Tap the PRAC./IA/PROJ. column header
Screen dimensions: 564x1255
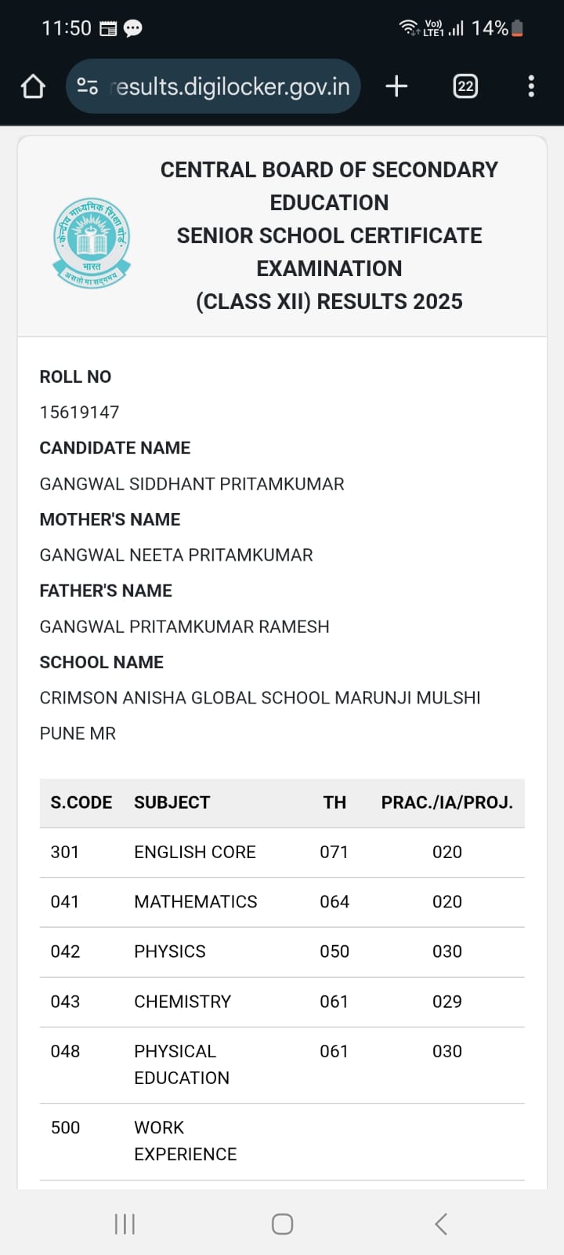point(446,802)
